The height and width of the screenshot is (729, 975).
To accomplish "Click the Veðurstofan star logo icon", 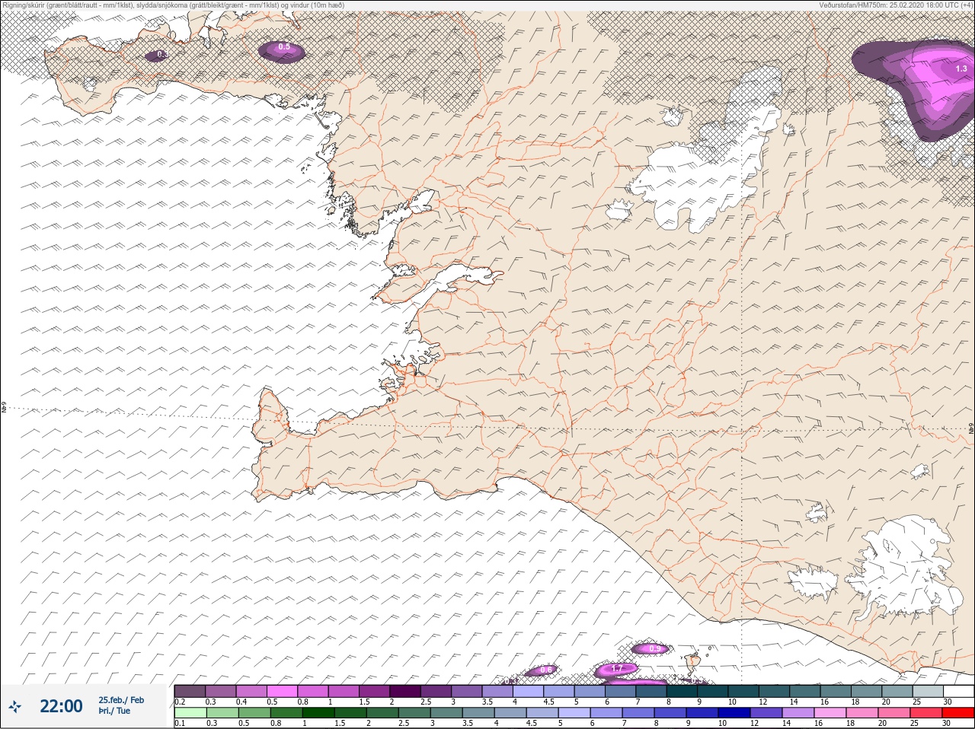I will point(14,706).
